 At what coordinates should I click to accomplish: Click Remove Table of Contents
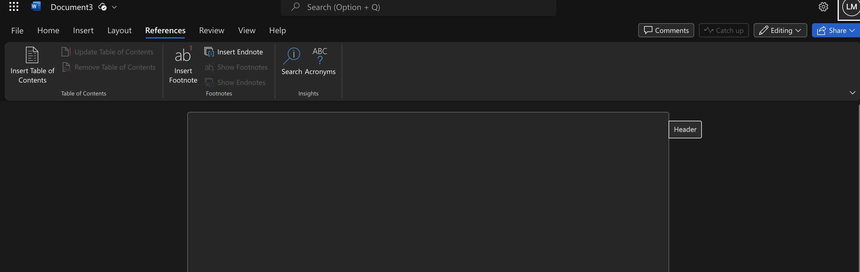[x=109, y=67]
